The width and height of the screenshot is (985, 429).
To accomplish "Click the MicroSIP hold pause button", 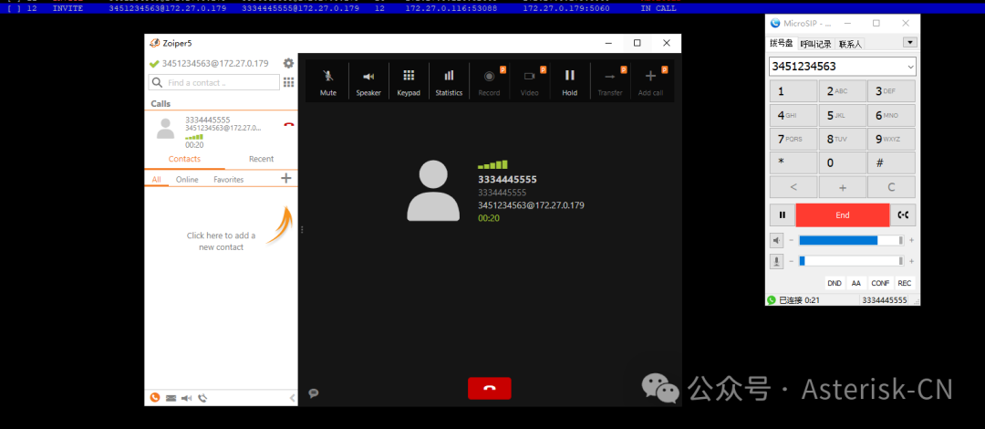I will pyautogui.click(x=783, y=215).
